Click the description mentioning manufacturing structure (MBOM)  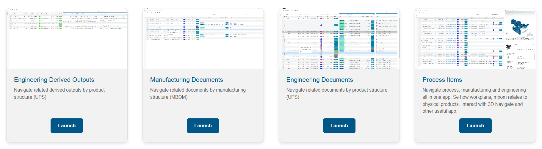[x=198, y=93]
